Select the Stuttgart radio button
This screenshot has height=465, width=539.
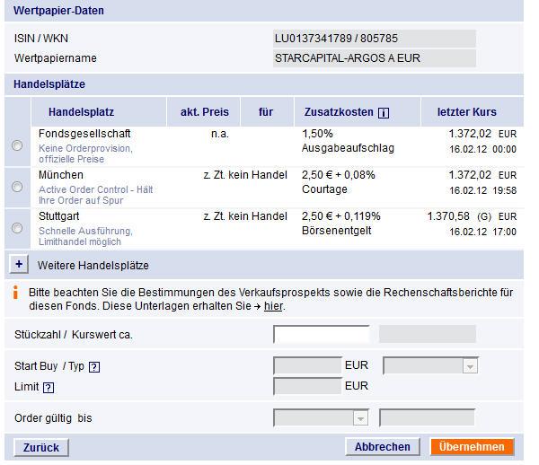coord(17,228)
